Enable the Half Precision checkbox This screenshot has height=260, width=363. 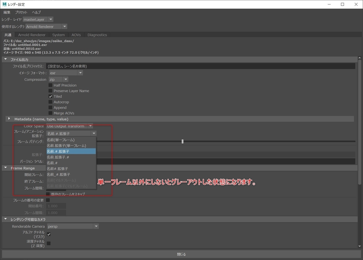click(x=51, y=85)
